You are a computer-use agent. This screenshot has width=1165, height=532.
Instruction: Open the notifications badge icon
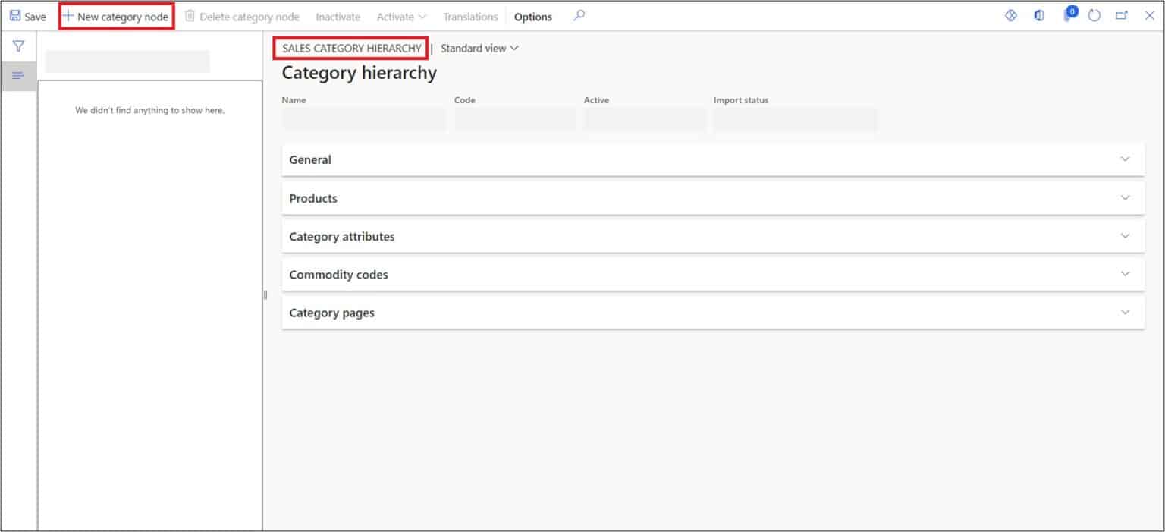coord(1069,14)
